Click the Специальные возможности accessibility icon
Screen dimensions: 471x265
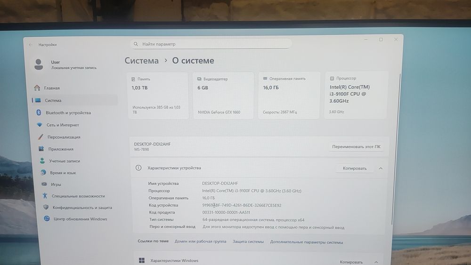(45, 196)
